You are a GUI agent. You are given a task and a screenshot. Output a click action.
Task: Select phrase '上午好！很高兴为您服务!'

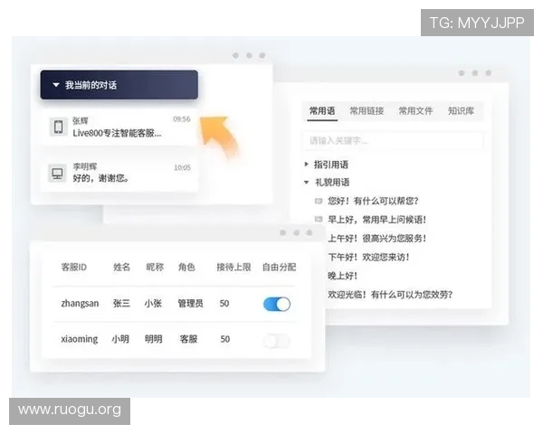coord(376,238)
